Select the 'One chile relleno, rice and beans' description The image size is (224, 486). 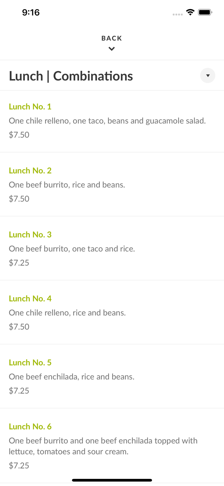(x=67, y=313)
